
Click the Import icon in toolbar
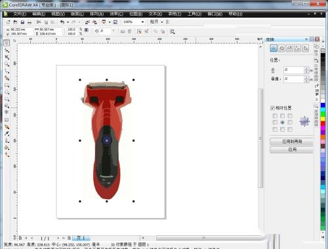[x=87, y=22]
